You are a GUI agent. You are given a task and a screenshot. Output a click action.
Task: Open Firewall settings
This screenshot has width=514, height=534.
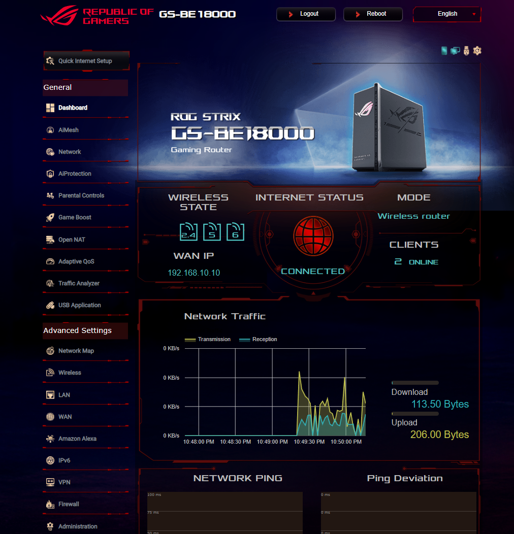click(x=69, y=504)
